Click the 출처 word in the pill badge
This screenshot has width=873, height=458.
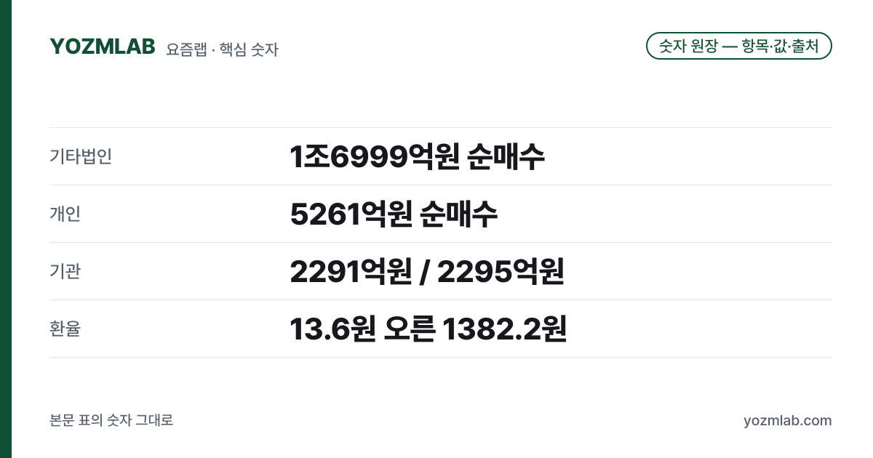805,46
